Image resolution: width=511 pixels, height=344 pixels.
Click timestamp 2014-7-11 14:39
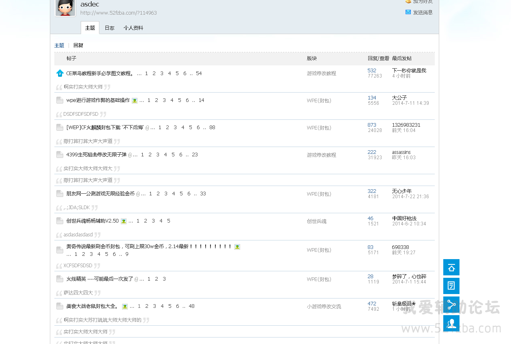410,103
